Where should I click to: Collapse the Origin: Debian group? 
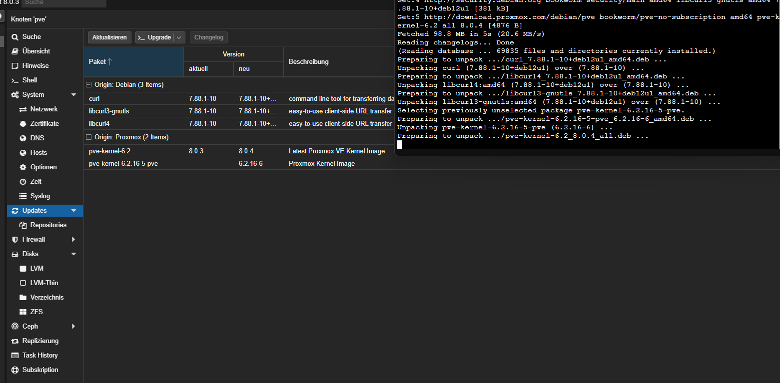click(x=88, y=85)
